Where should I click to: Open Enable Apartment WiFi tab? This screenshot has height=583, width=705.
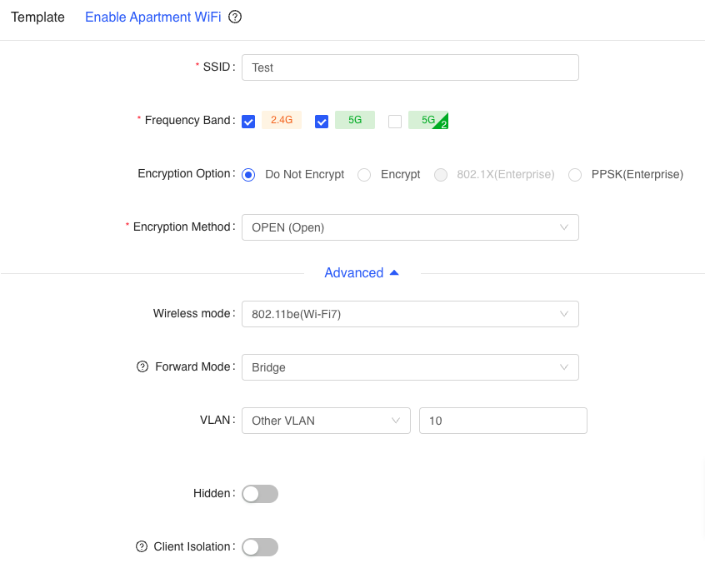152,17
